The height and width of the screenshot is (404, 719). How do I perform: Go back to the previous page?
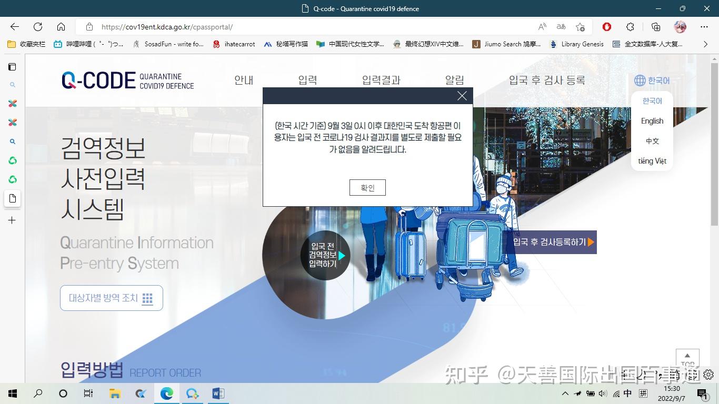[15, 27]
